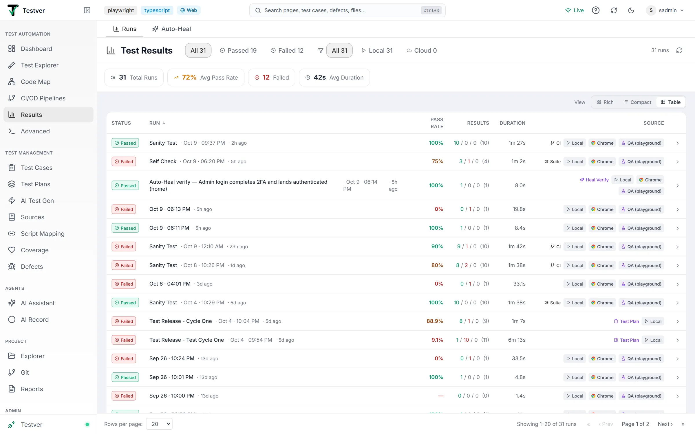The image size is (695, 434).
Task: Open Test Explorer from sidebar
Action: (48, 65)
